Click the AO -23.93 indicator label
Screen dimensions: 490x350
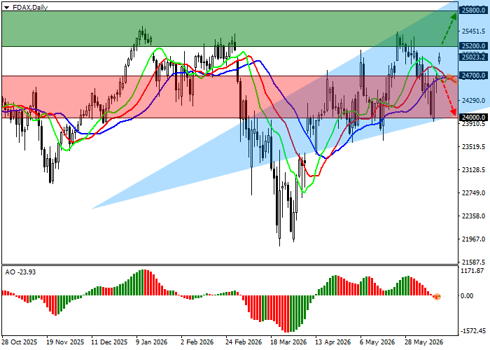(20, 272)
